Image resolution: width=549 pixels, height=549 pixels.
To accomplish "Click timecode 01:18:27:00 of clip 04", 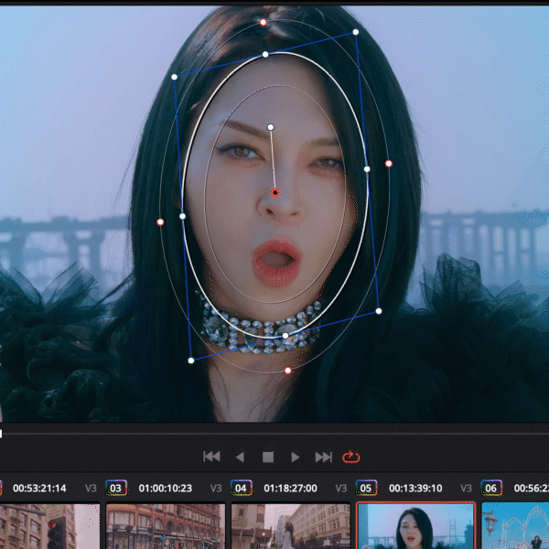I will click(x=290, y=488).
